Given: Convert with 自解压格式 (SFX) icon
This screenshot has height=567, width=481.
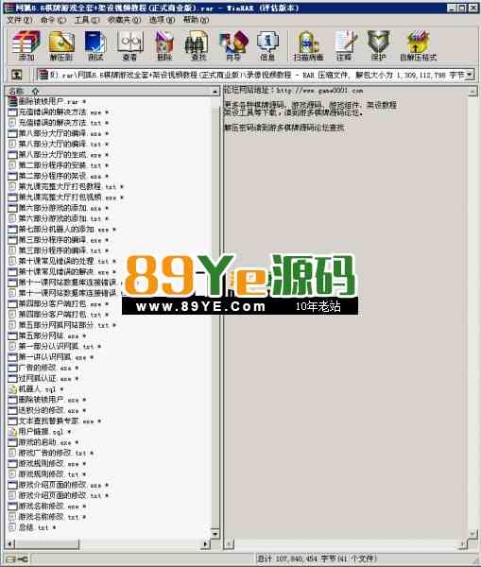Looking at the screenshot, I should click(x=419, y=45).
